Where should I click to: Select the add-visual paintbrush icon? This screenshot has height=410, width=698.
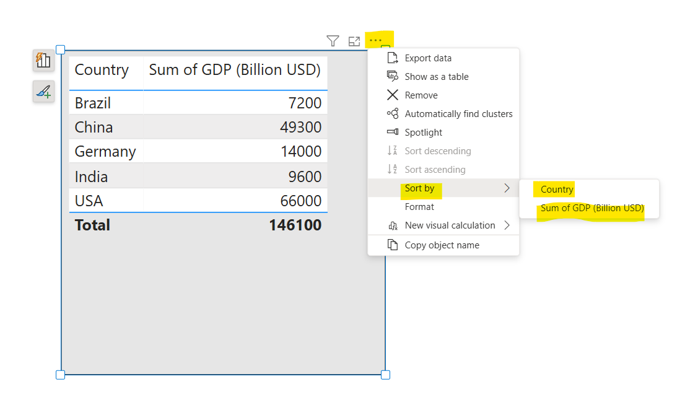43,91
